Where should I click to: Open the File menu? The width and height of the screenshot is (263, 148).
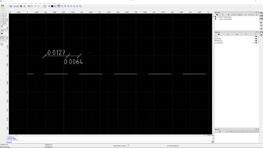coord(2,3)
